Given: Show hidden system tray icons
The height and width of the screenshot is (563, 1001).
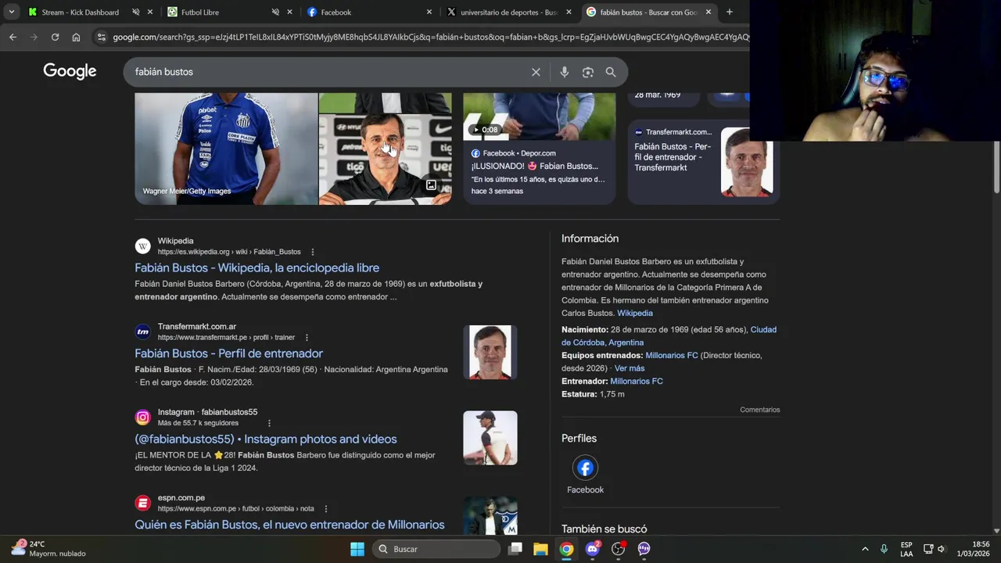Looking at the screenshot, I should [865, 549].
